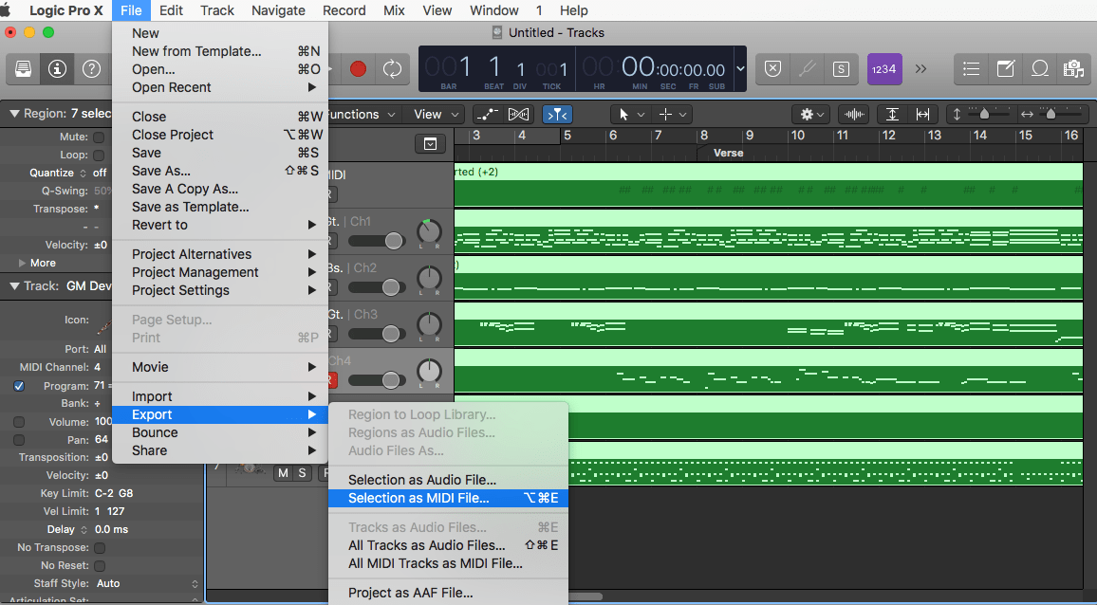
Task: Toggle the blue Catch Playhead button
Action: pos(557,114)
